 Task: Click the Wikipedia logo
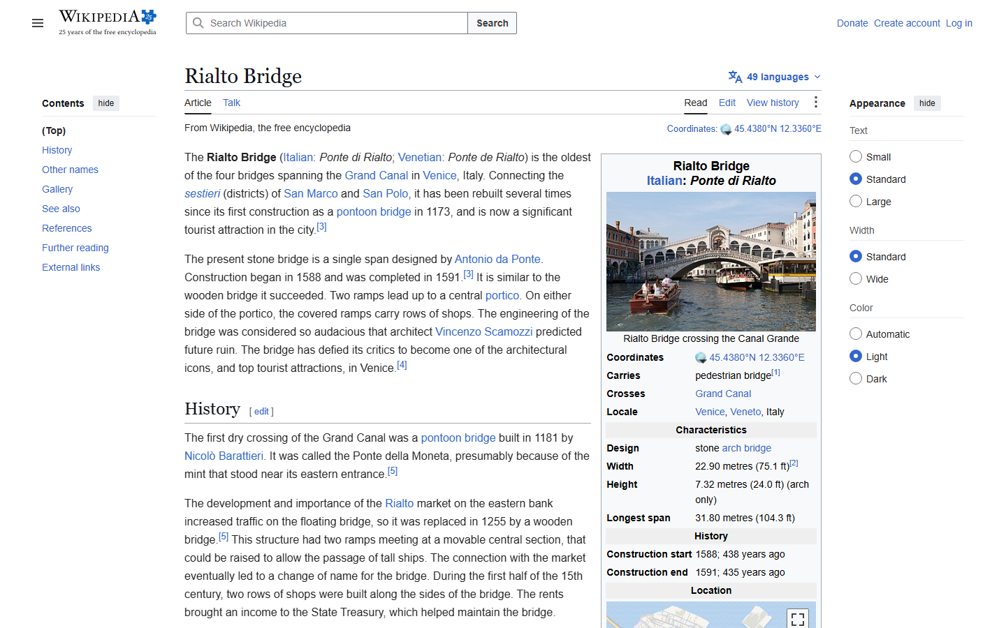108,22
